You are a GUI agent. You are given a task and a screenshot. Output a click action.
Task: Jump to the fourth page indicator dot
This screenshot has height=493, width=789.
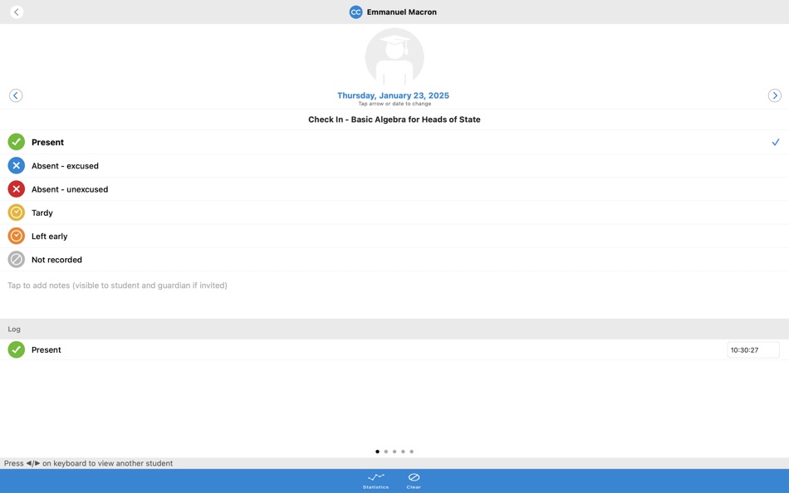[x=403, y=452]
